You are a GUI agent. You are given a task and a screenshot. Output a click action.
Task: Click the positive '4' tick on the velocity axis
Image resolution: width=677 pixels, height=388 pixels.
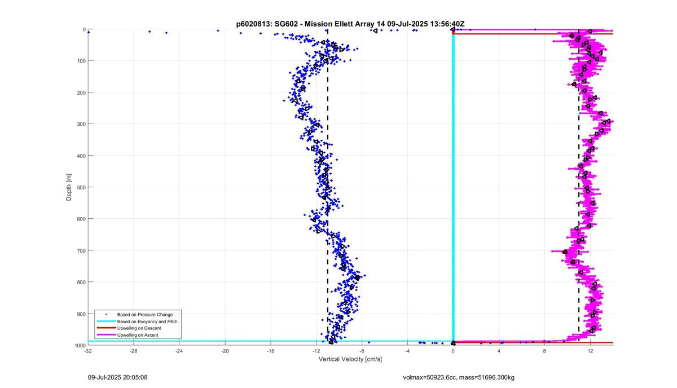pos(499,351)
